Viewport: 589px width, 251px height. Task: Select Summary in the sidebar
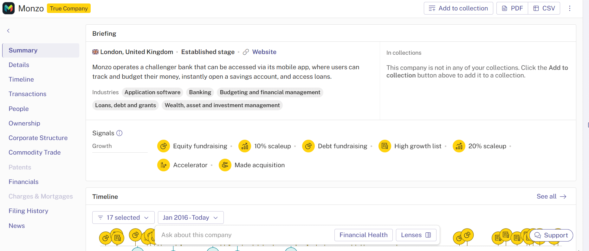41,50
